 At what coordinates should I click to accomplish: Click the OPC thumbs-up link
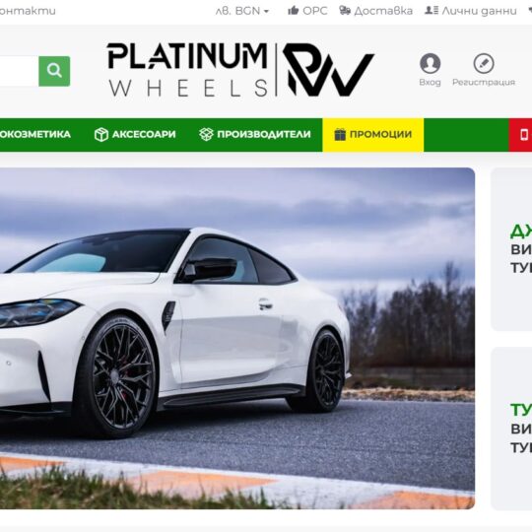(307, 11)
